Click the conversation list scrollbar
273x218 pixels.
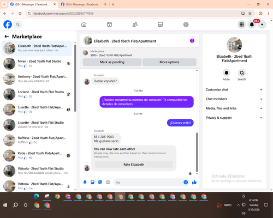coord(75,78)
